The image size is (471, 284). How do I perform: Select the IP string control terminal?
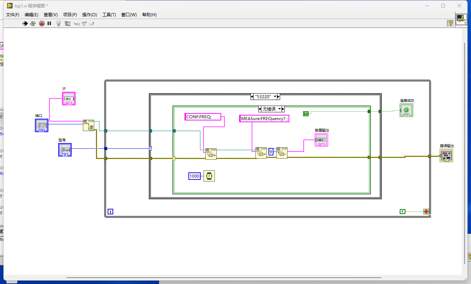click(69, 99)
